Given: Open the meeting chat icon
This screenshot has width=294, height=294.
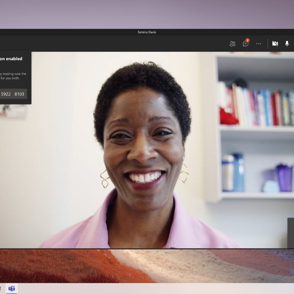Looking at the screenshot, I should (245, 44).
